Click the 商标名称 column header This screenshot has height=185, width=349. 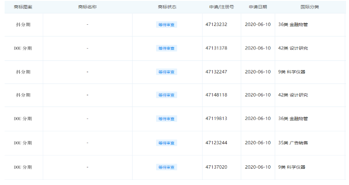click(88, 7)
